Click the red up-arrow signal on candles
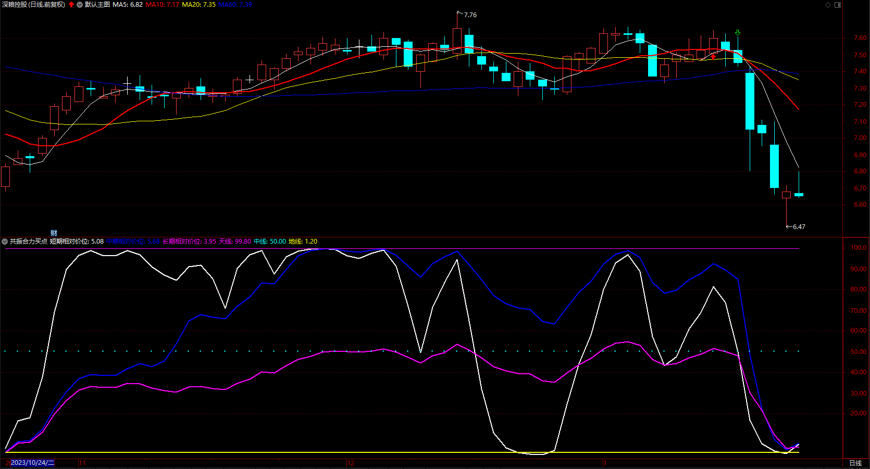This screenshot has width=870, height=469. click(713, 56)
